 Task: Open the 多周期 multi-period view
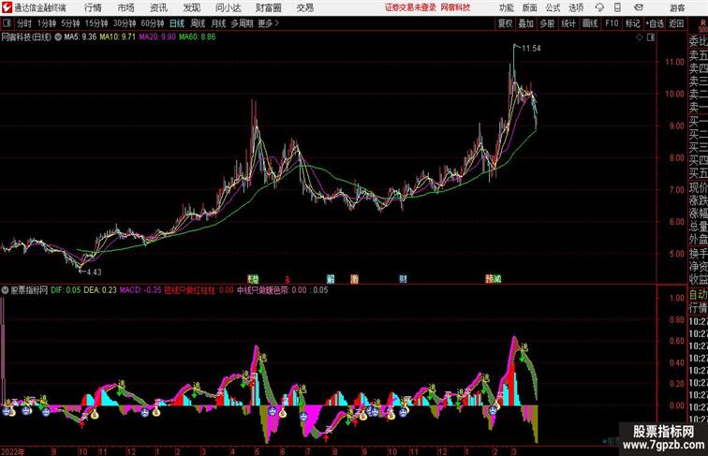click(x=242, y=23)
